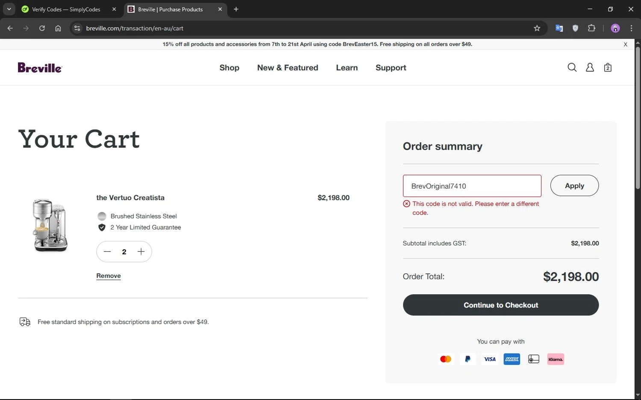Viewport: 641px width, 400px height.
Task: Click the PayPal payment icon
Action: tap(468, 359)
